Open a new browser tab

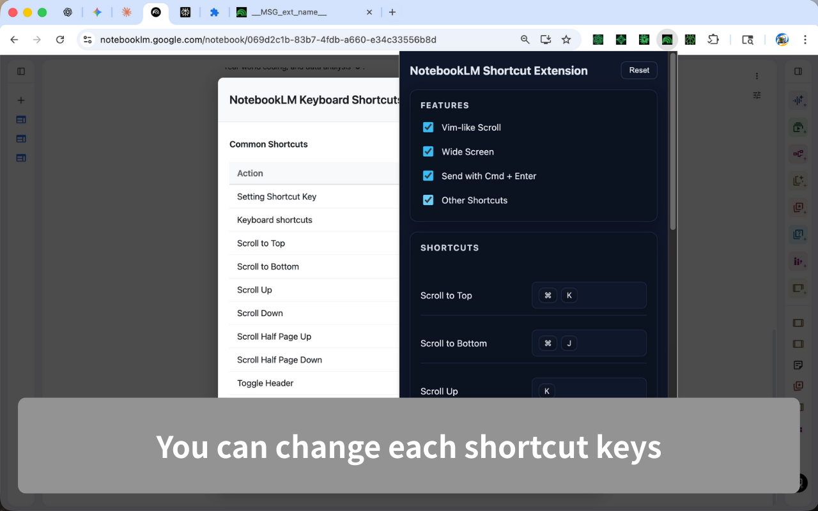click(392, 12)
